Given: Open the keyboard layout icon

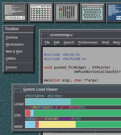Looking at the screenshot, I should pyautogui.click(x=93, y=12).
